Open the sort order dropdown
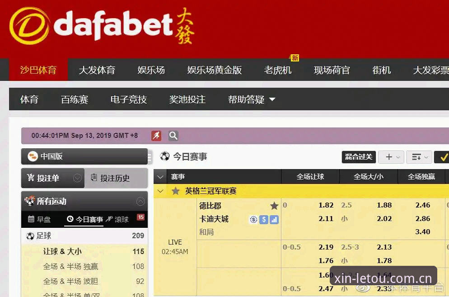Image resolution: width=449 pixels, height=297 pixels. (419, 157)
